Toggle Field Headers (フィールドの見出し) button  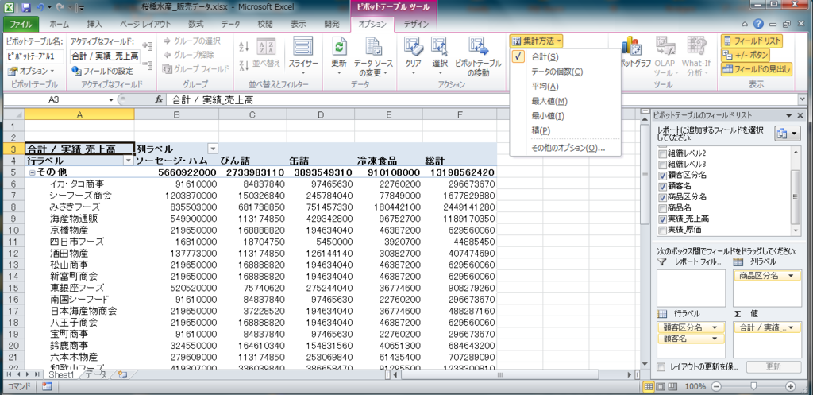click(x=757, y=69)
